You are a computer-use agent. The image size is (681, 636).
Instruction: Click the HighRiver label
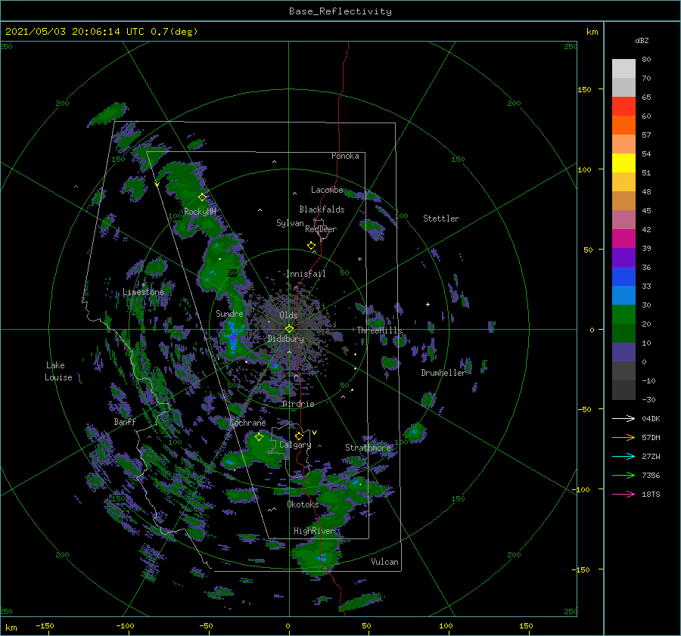(x=314, y=531)
